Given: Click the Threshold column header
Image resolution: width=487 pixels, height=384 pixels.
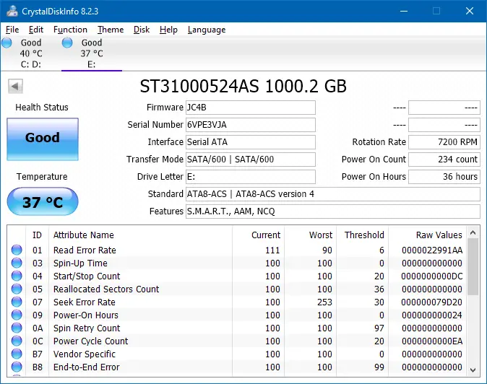Looking at the screenshot, I should [x=364, y=235].
